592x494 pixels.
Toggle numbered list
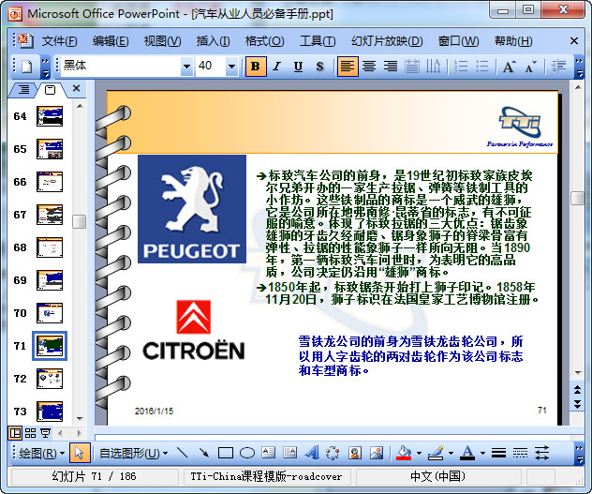[461, 67]
